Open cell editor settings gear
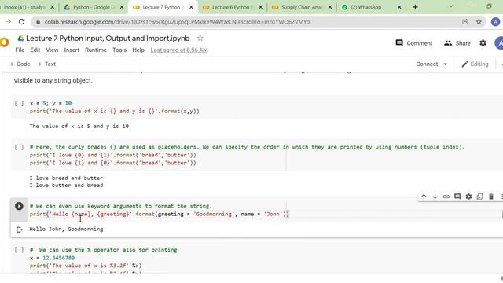Image resolution: width=503 pixels, height=283 pixels. (468, 197)
